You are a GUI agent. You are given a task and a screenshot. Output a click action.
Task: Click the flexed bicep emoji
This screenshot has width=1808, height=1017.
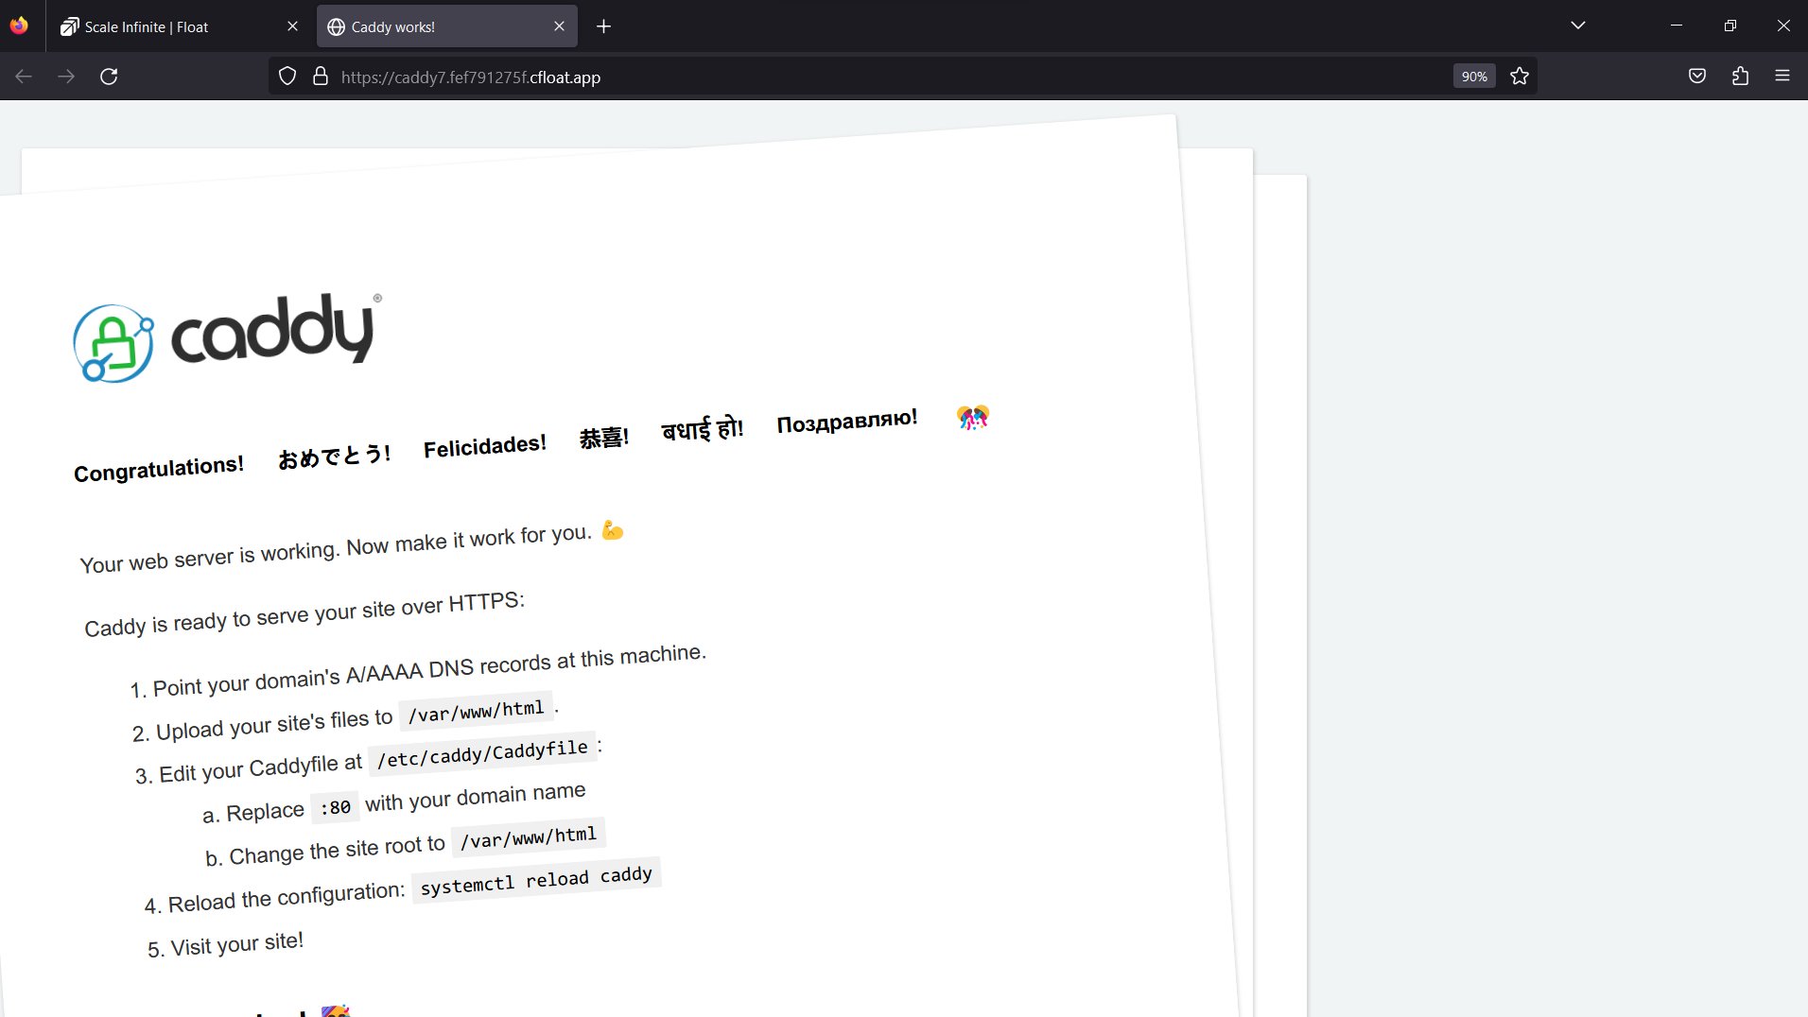[x=613, y=530]
